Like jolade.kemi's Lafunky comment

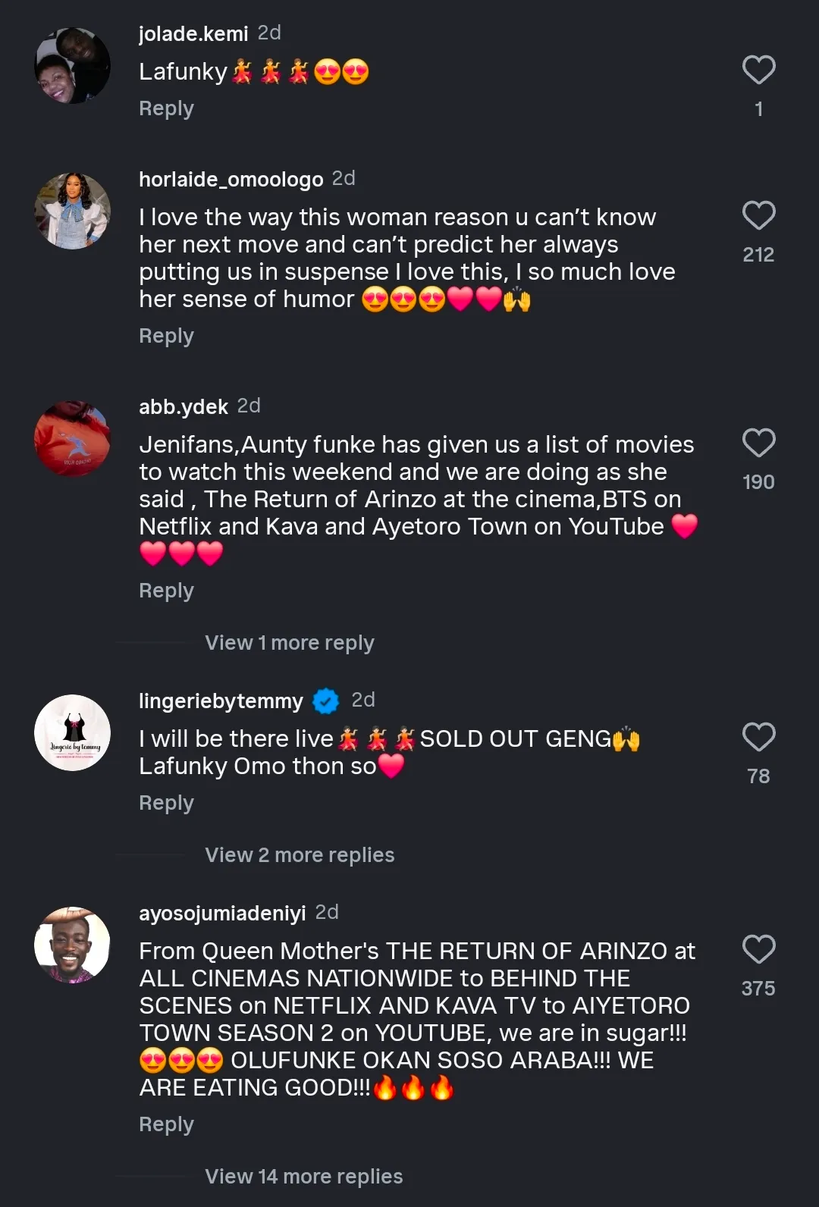click(758, 71)
